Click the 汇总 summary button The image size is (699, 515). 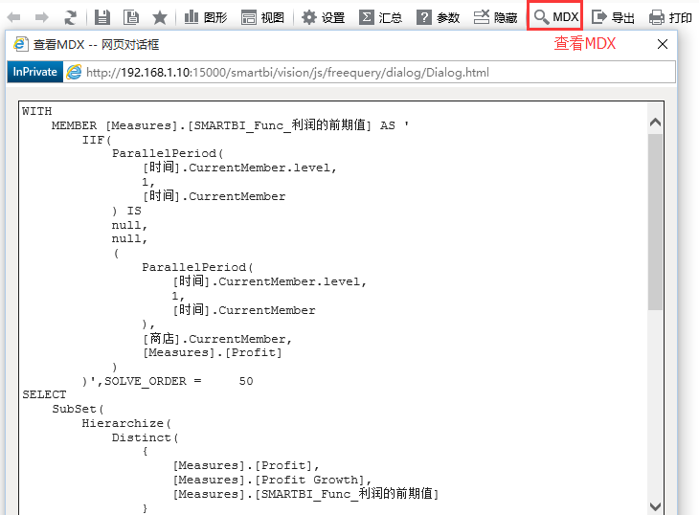(x=380, y=17)
